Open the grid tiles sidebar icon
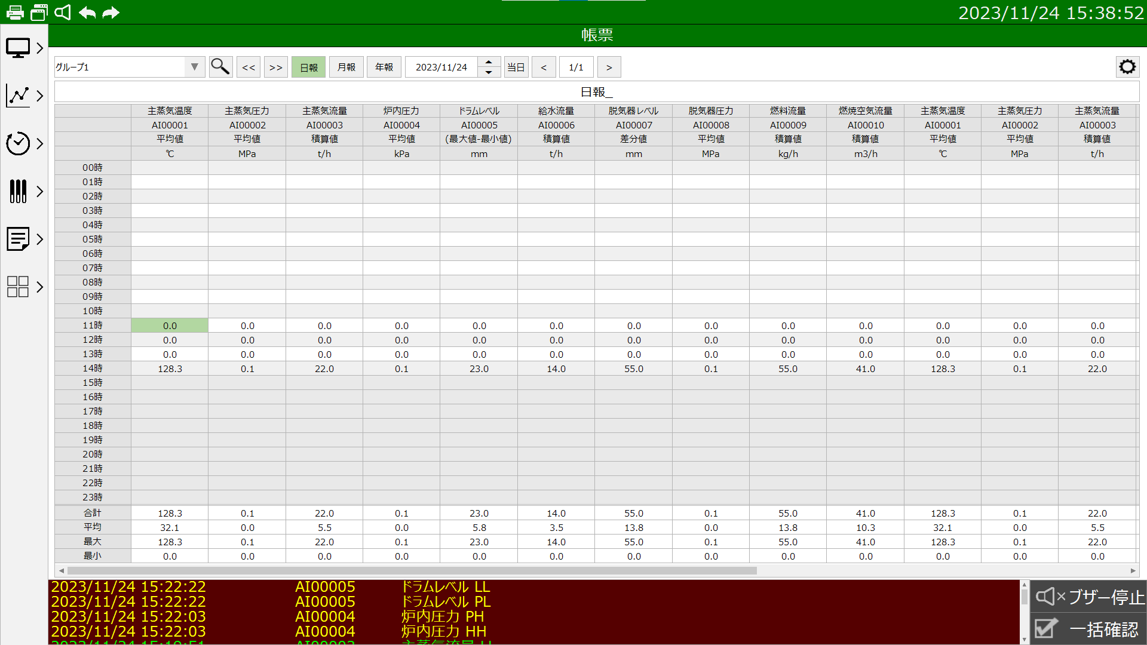The height and width of the screenshot is (645, 1147). [x=18, y=287]
